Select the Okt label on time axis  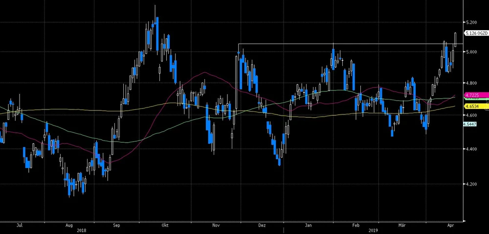[x=165, y=226]
